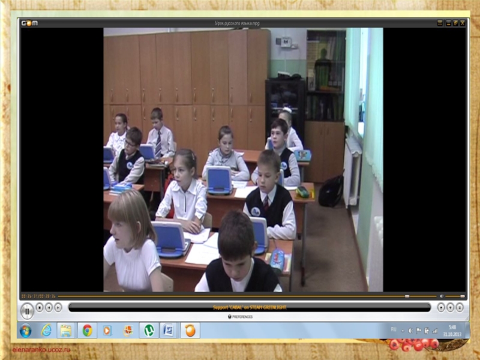The image size is (480, 360).
Task: Open uTorrent from the taskbar
Action: click(149, 331)
